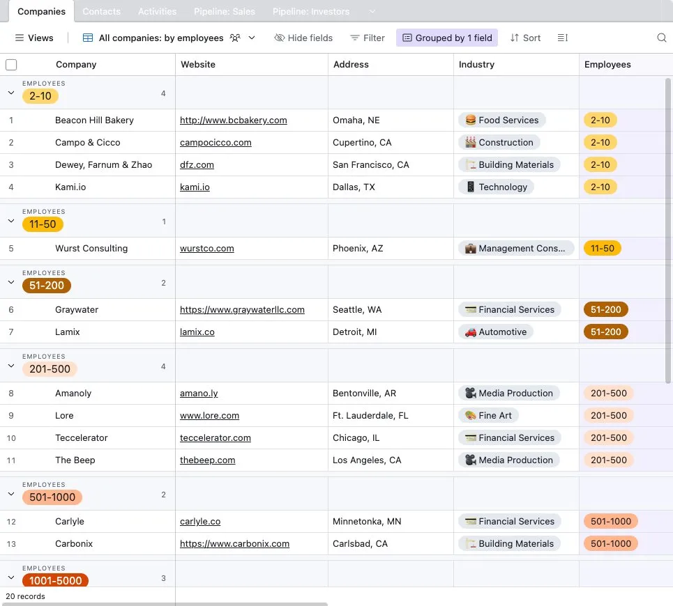Select the Bentonville, AR address cell
673x606 pixels.
[x=391, y=393]
